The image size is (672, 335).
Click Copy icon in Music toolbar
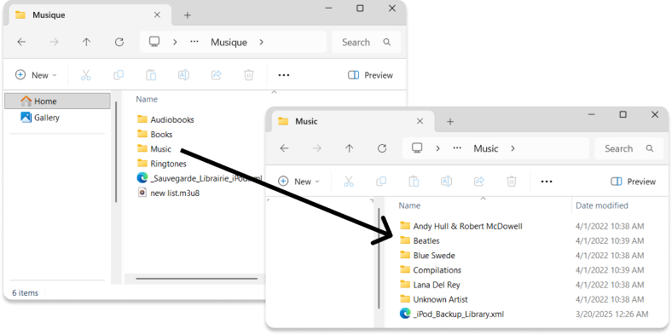coord(381,182)
